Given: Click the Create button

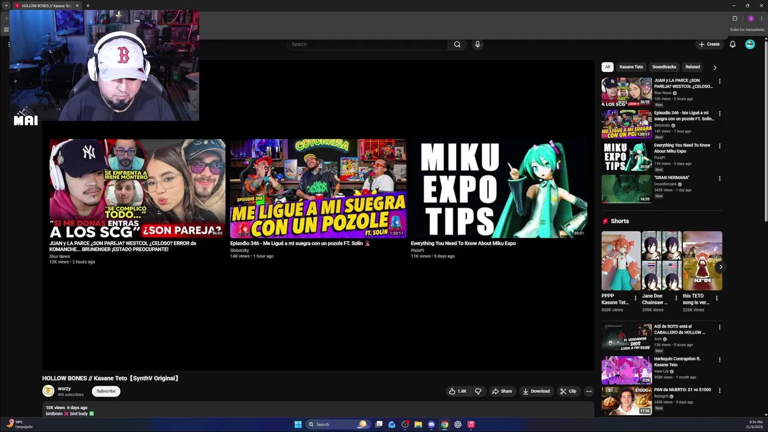Looking at the screenshot, I should click(x=709, y=44).
